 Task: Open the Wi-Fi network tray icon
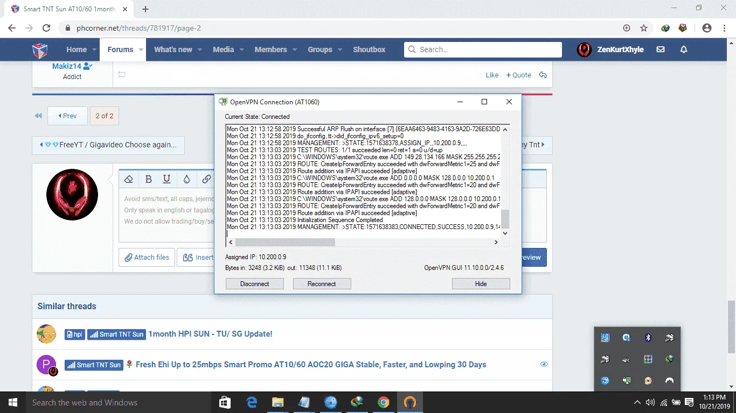point(664,402)
